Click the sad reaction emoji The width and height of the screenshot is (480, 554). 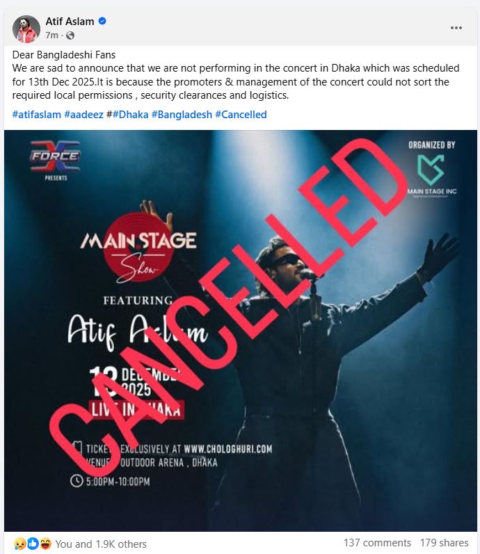19,544
